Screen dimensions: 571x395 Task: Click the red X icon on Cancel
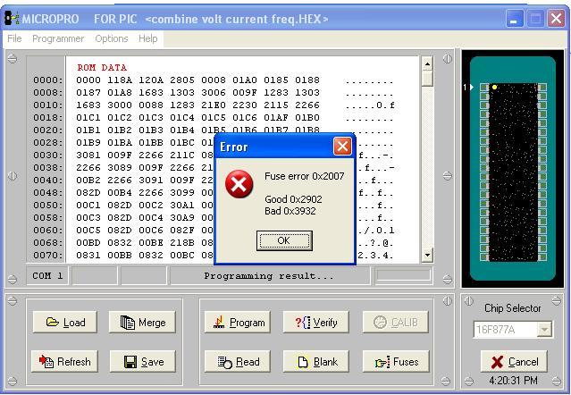pos(497,362)
